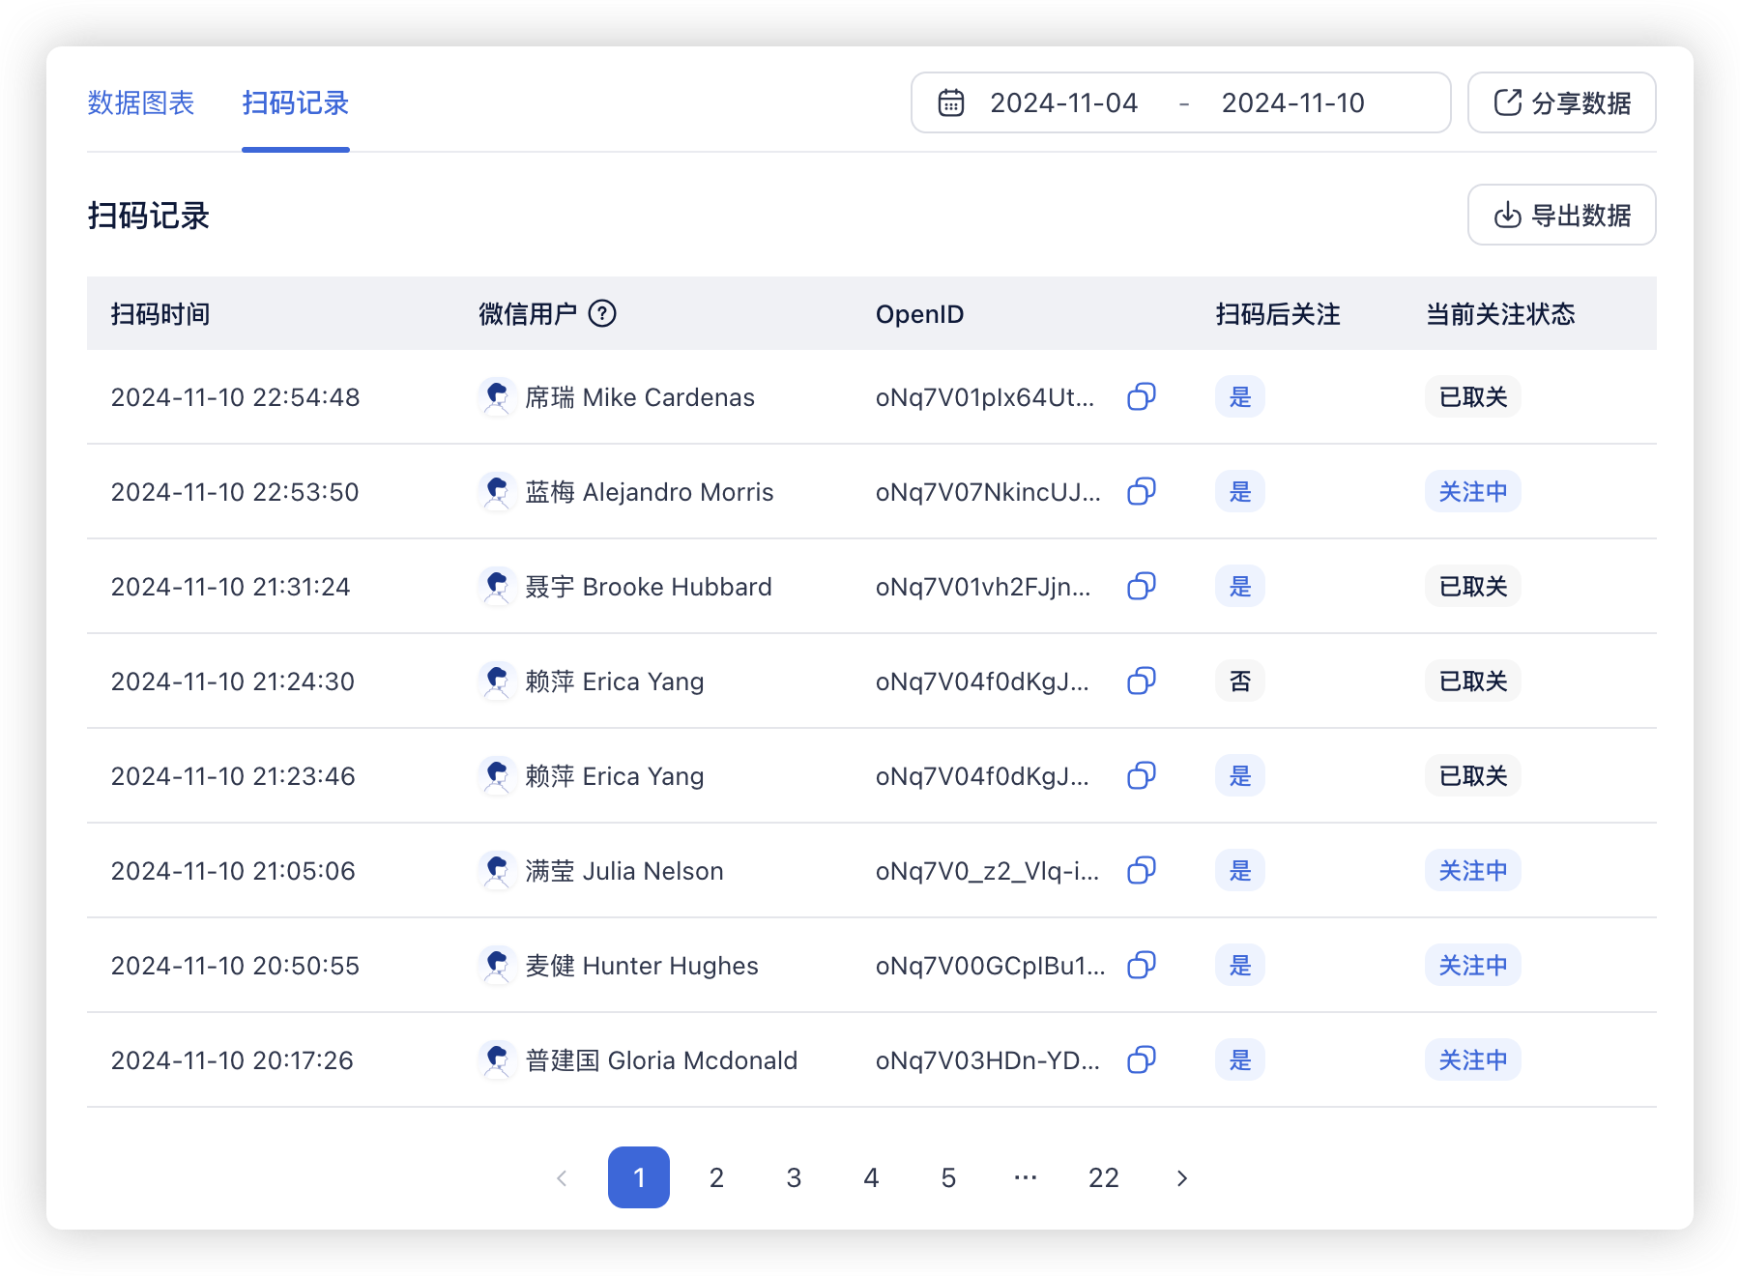
Task: Click timestamp 2024-11-10 20:50:55
Action: [235, 965]
